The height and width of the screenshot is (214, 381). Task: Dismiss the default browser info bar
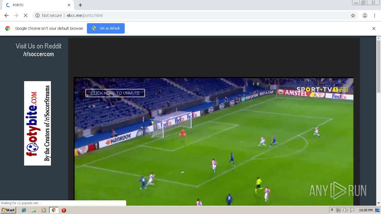(374, 29)
